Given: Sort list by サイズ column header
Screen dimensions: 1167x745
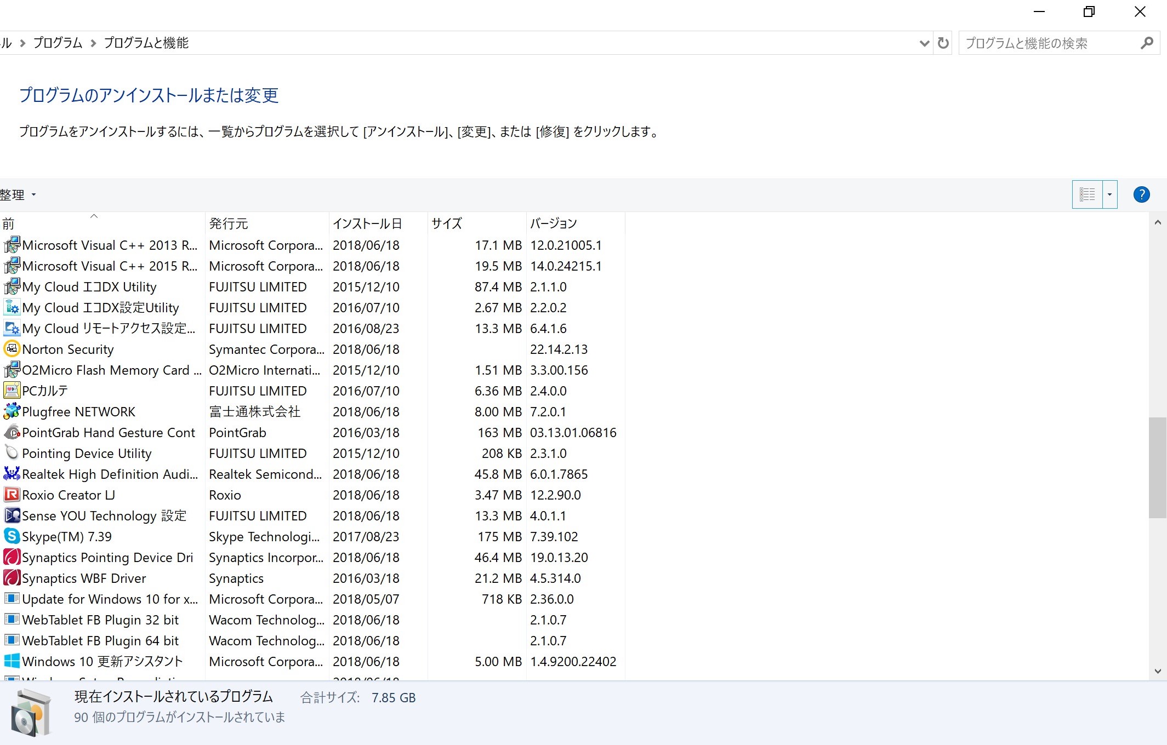Looking at the screenshot, I should pyautogui.click(x=446, y=224).
